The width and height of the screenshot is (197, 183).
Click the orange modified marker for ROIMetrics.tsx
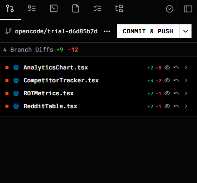click(x=7, y=93)
